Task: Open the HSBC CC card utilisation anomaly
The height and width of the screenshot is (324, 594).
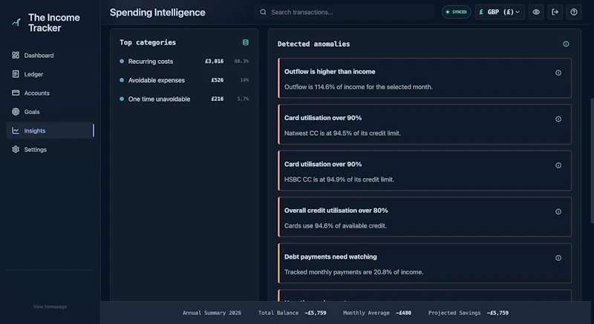Action: coord(424,171)
